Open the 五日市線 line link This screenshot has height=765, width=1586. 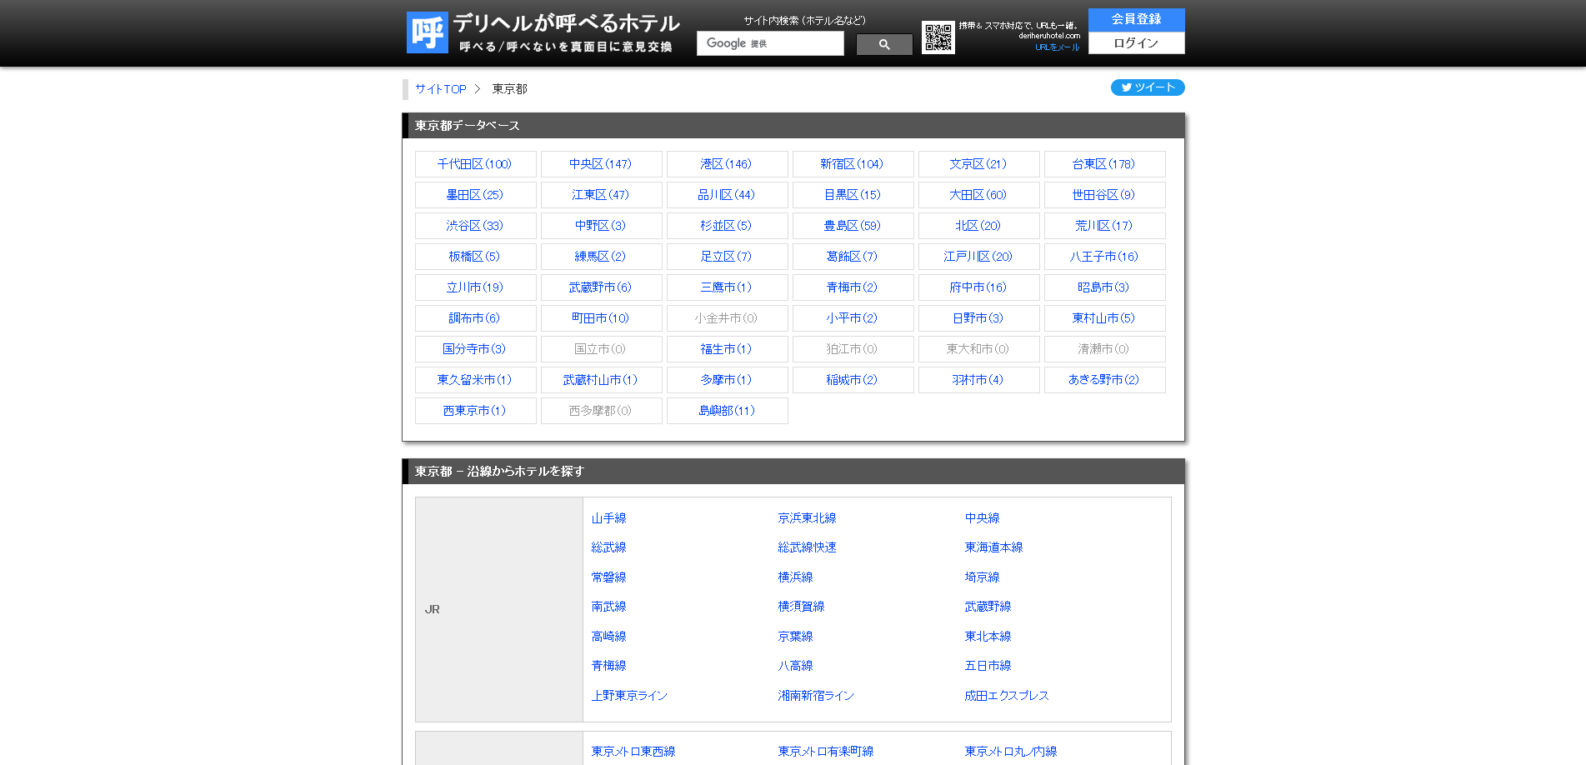pyautogui.click(x=988, y=666)
